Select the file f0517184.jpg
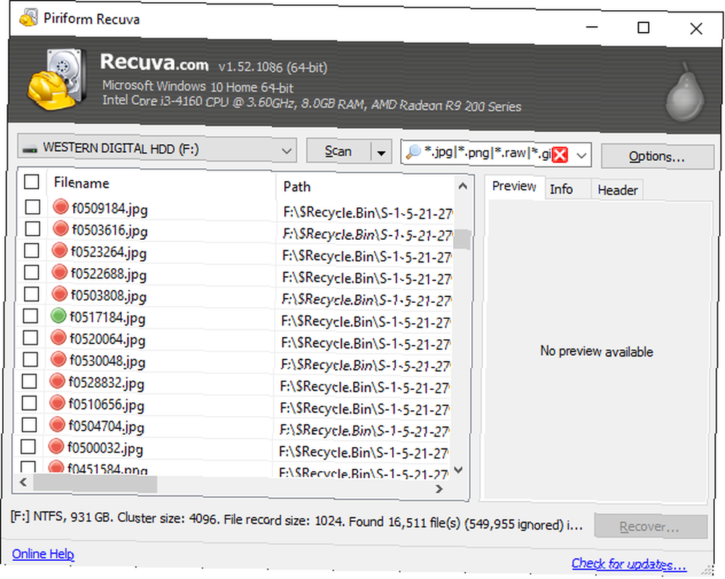The height and width of the screenshot is (579, 725). click(x=107, y=318)
